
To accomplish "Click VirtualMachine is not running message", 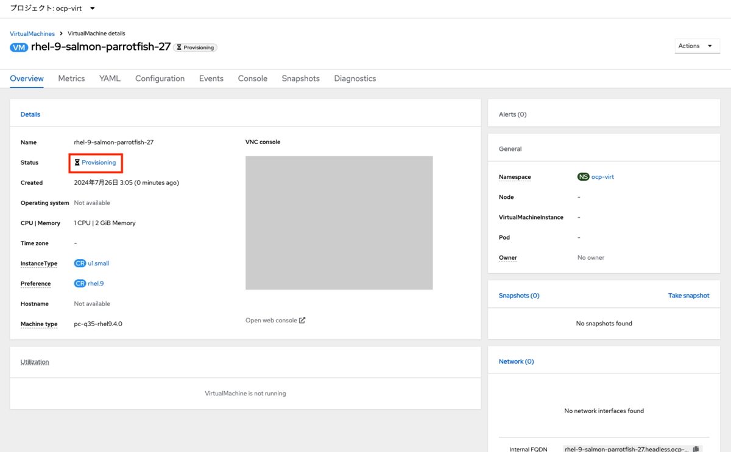I will click(x=245, y=394).
